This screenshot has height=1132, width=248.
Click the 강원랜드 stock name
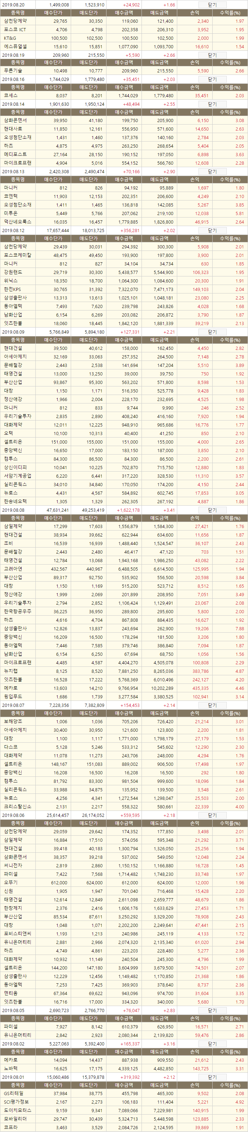13,272
